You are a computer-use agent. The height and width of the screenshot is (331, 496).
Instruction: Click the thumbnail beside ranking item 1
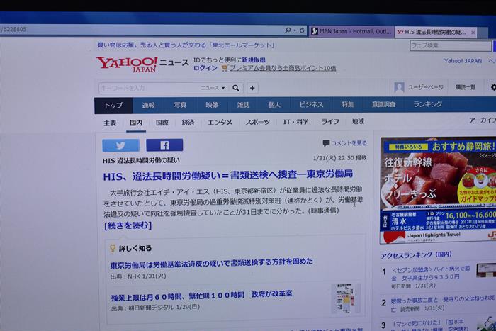486,271
